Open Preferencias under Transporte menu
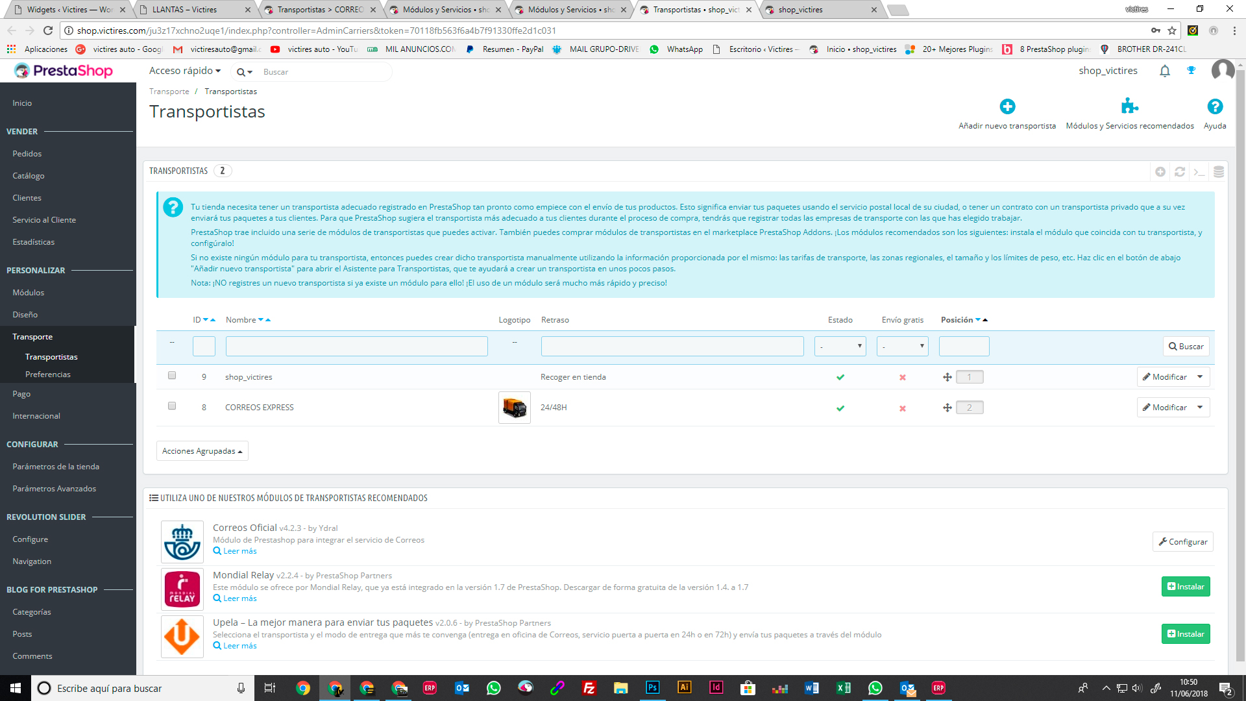 (x=48, y=375)
